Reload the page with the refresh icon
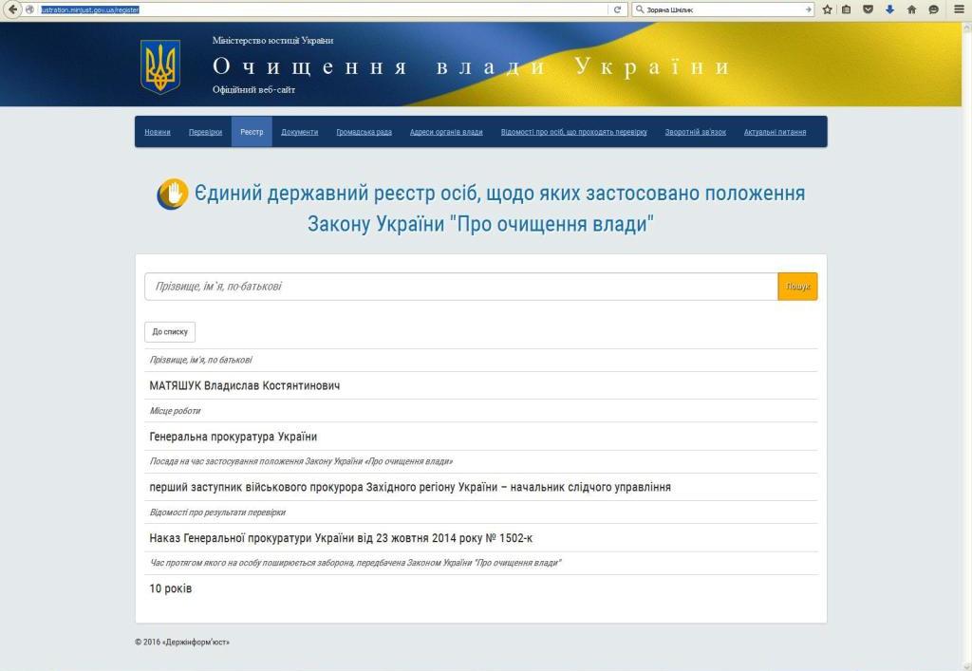Screen dimensions: 972x671 click(x=618, y=9)
